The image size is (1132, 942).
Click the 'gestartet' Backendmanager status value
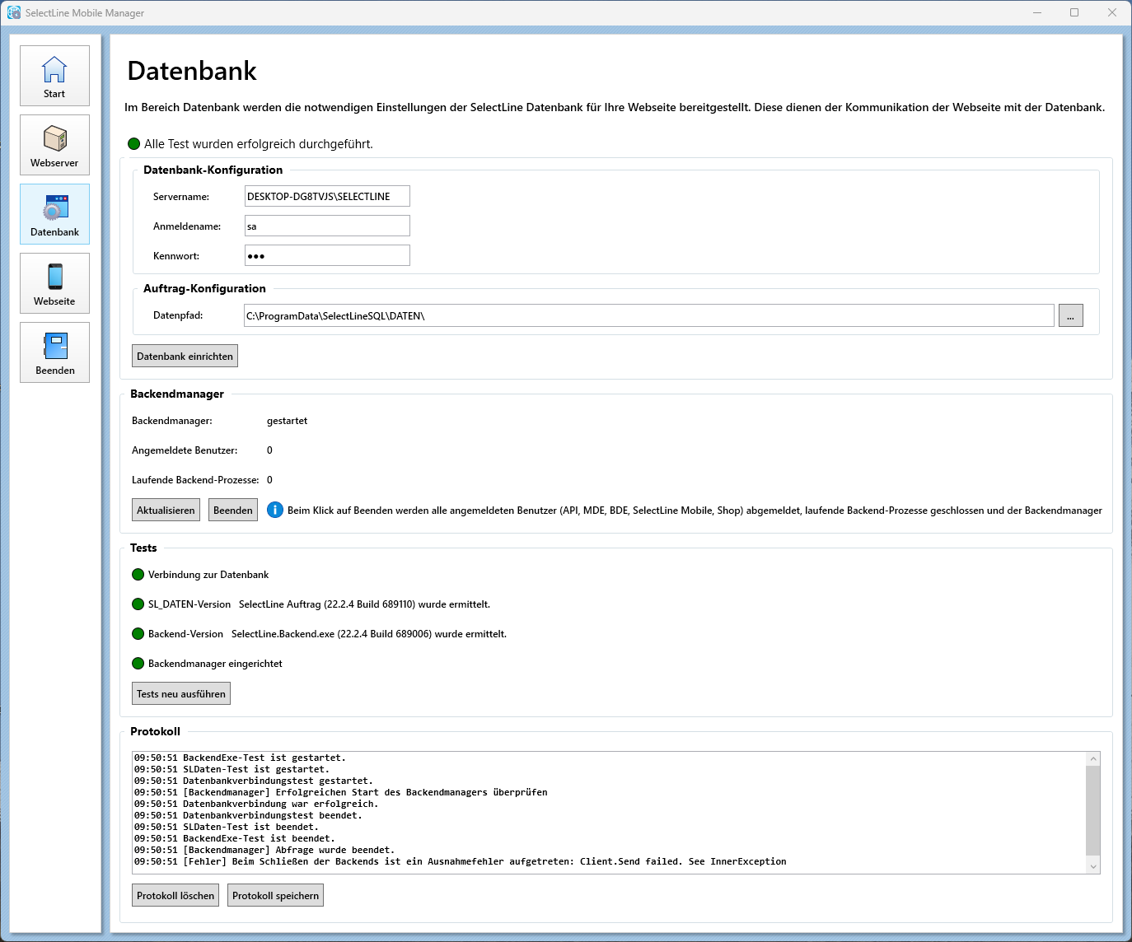(x=287, y=421)
